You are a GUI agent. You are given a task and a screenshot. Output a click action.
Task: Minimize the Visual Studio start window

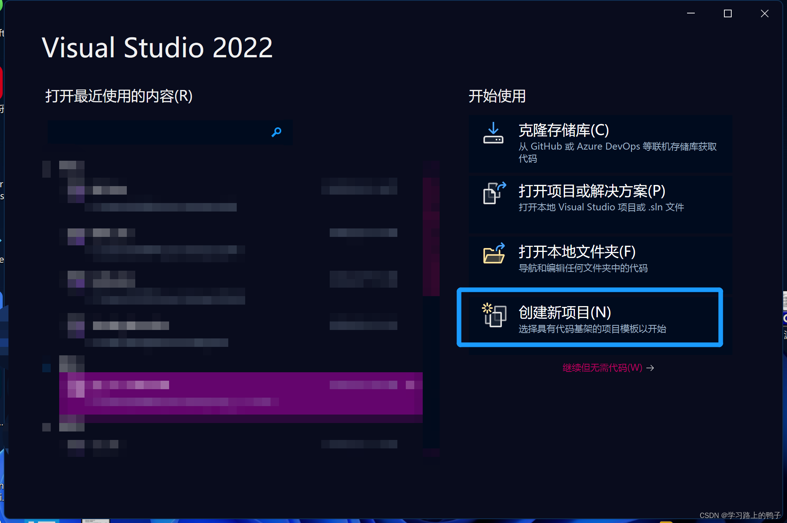pyautogui.click(x=691, y=14)
